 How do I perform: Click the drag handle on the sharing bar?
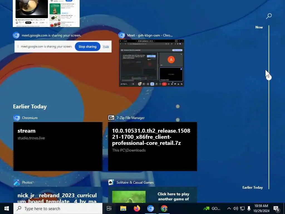coord(18,47)
